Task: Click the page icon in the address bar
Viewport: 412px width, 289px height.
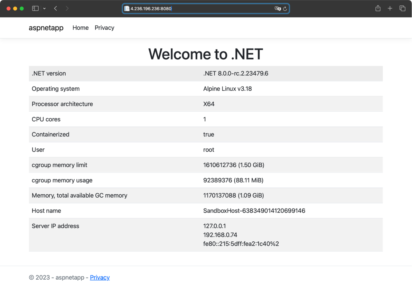Action: click(x=127, y=9)
